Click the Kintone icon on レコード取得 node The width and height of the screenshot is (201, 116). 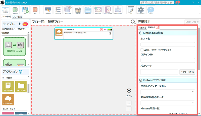[59, 32]
